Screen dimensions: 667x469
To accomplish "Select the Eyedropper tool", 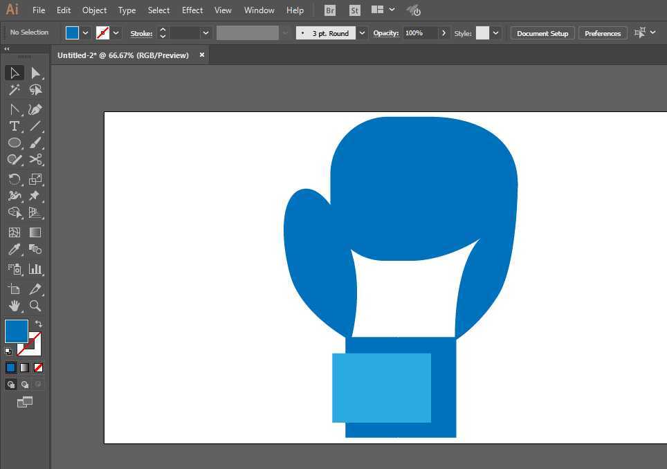I will click(x=14, y=250).
